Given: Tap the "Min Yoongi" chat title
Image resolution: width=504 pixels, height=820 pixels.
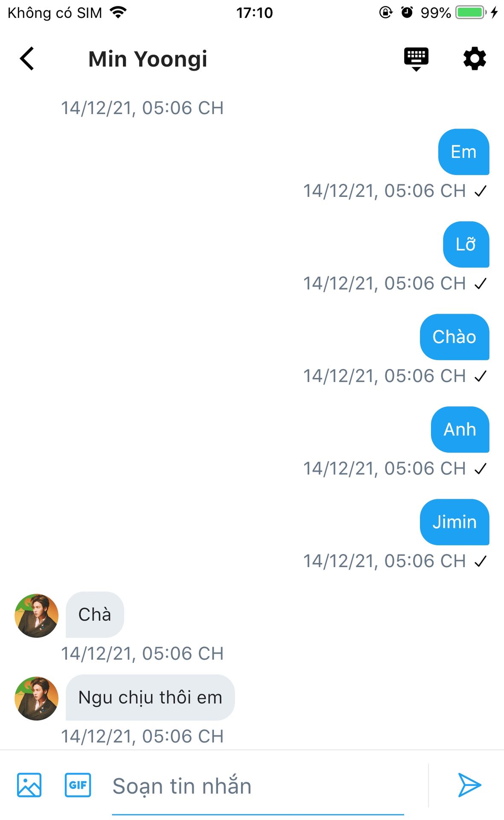Looking at the screenshot, I should (148, 59).
